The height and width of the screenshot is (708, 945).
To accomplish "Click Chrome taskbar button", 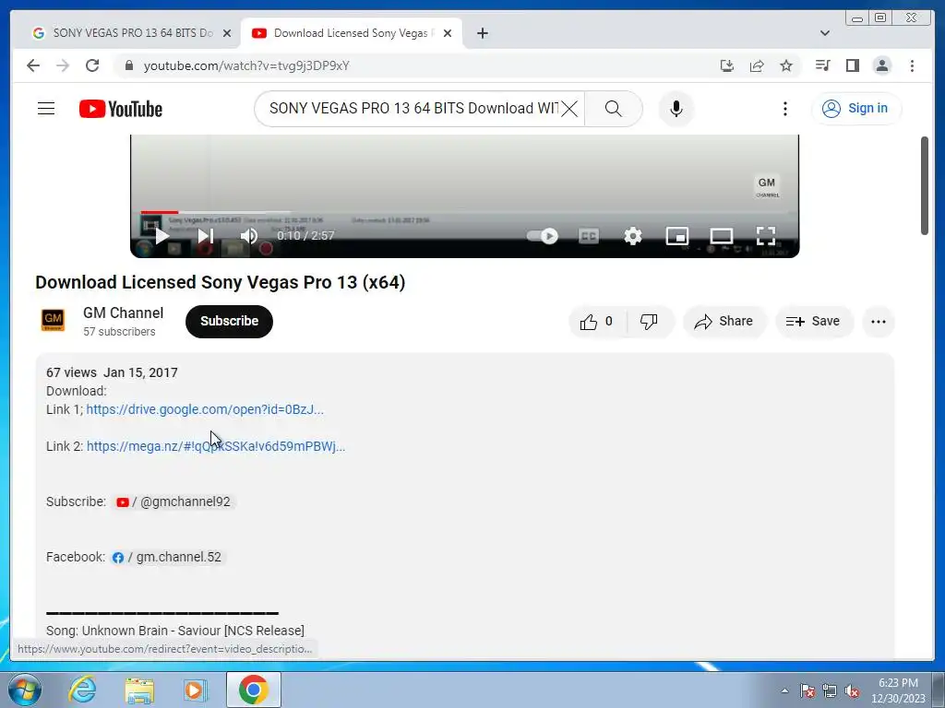I will click(x=254, y=690).
